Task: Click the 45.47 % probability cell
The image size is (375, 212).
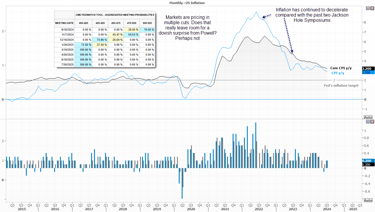Action: coord(116,35)
